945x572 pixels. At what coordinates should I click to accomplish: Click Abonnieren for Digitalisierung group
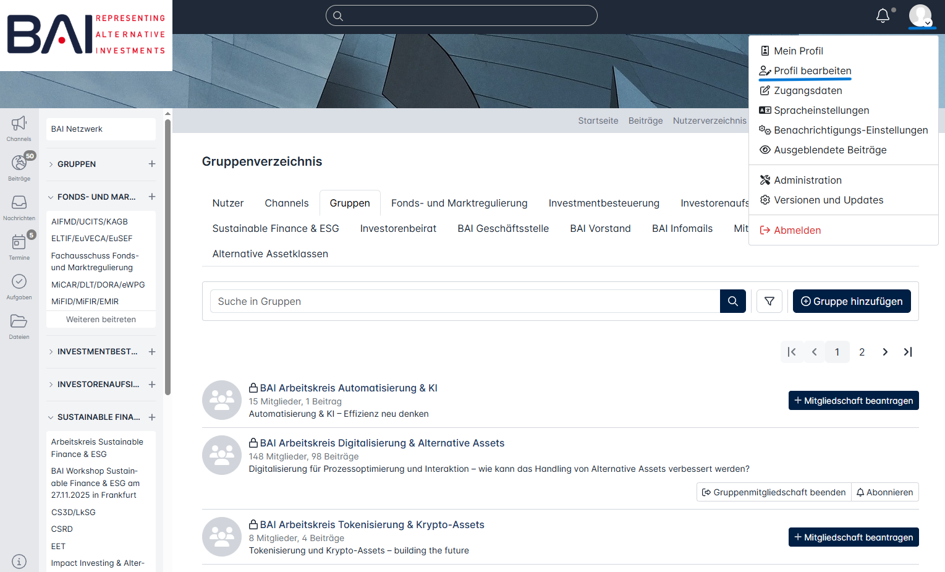[x=884, y=492]
